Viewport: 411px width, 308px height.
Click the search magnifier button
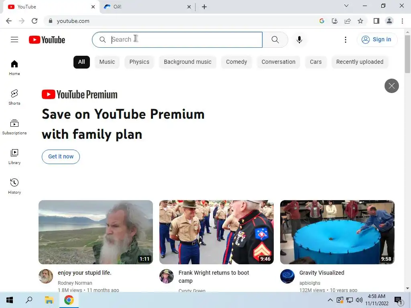click(x=275, y=40)
